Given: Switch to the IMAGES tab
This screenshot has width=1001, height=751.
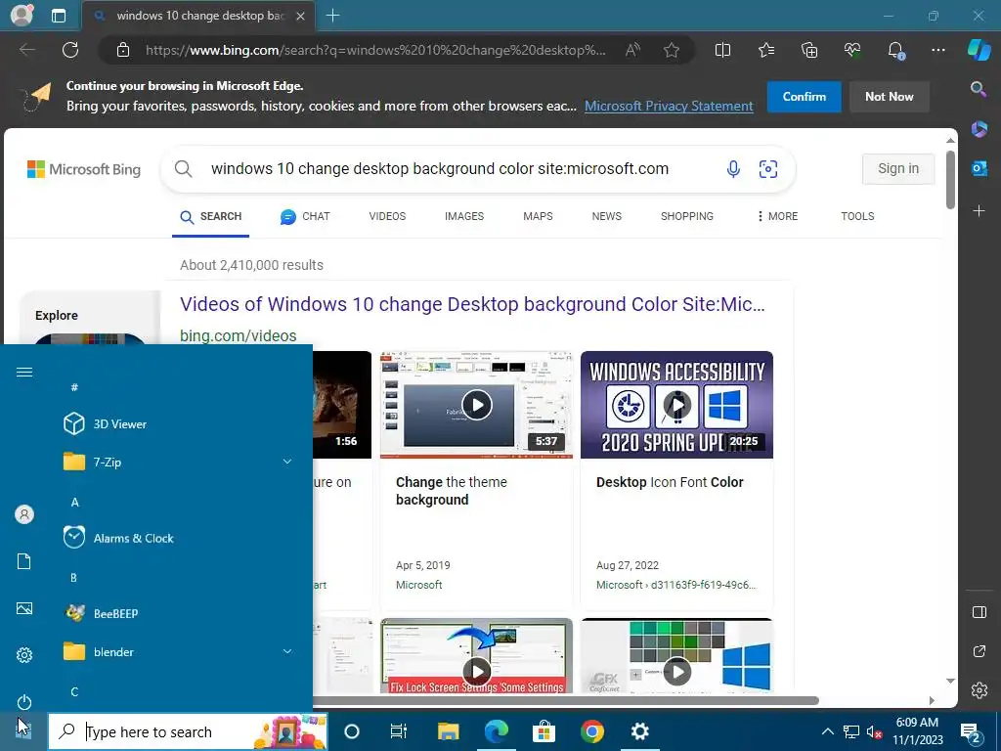Looking at the screenshot, I should pos(464,216).
